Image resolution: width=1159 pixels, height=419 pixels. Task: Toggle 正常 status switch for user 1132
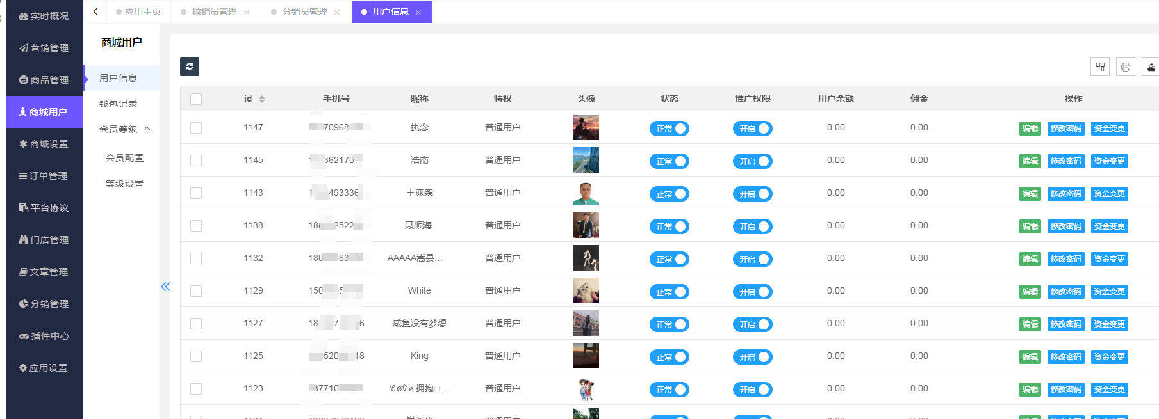(670, 259)
